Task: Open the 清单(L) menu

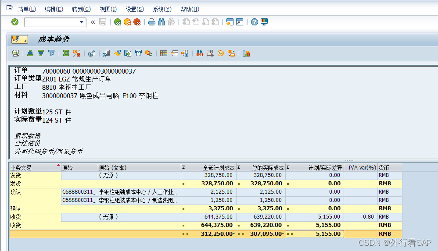Action: [27, 9]
